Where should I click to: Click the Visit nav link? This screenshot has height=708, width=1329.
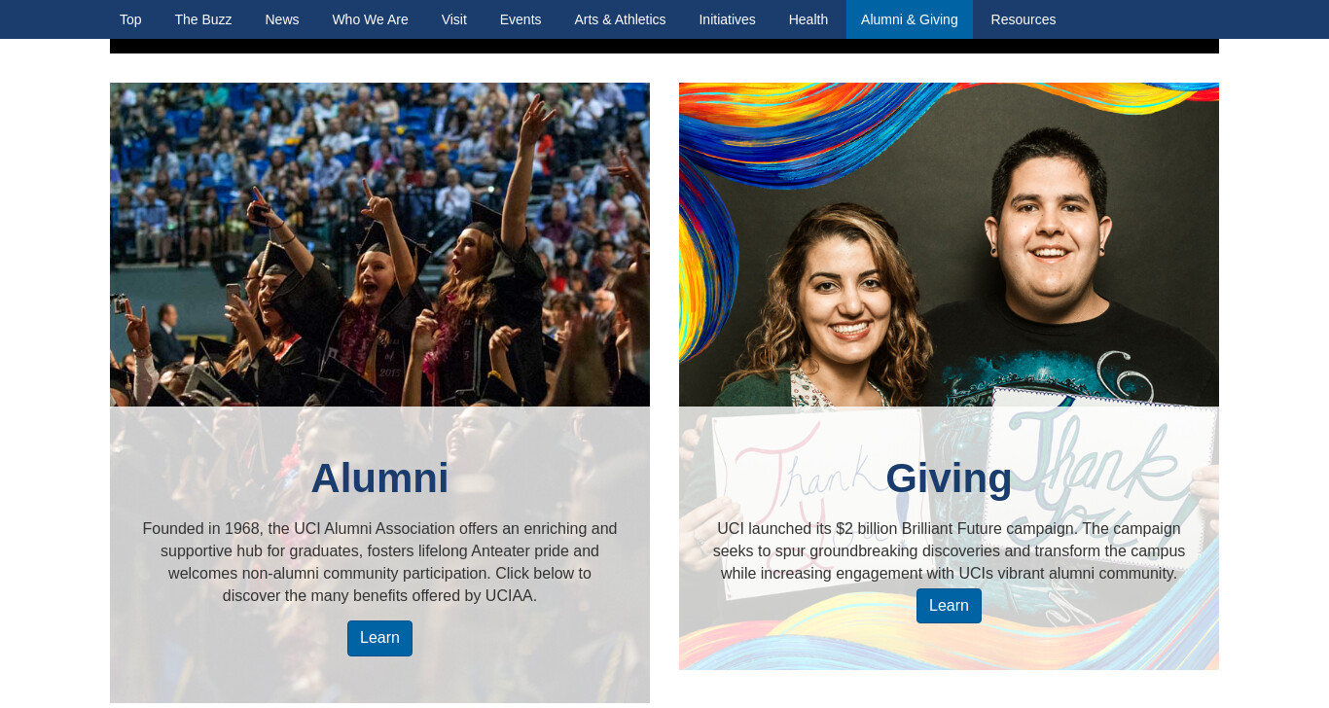point(454,19)
